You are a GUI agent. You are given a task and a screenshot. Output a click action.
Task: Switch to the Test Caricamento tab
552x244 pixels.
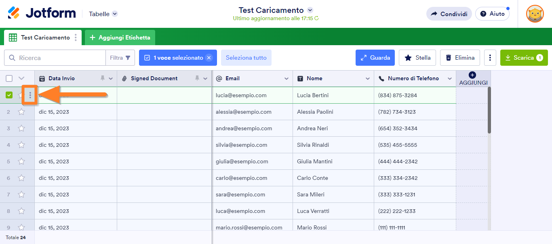click(x=45, y=38)
